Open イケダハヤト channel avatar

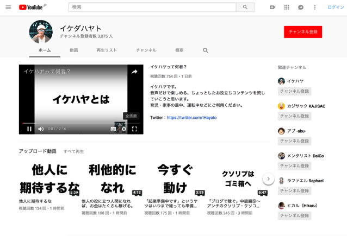41,31
